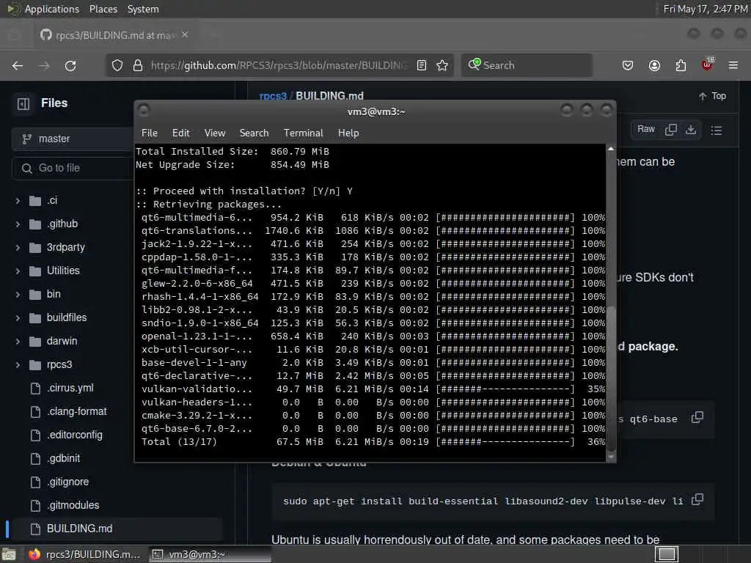This screenshot has width=751, height=563.
Task: Open the Extensions puzzle icon
Action: tap(681, 65)
